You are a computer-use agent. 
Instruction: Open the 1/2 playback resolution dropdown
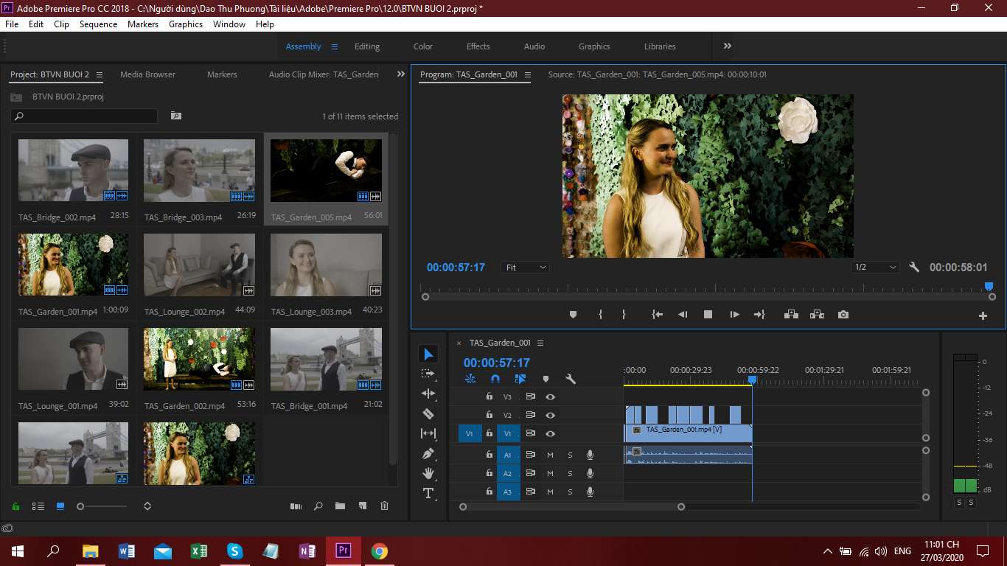[876, 268]
